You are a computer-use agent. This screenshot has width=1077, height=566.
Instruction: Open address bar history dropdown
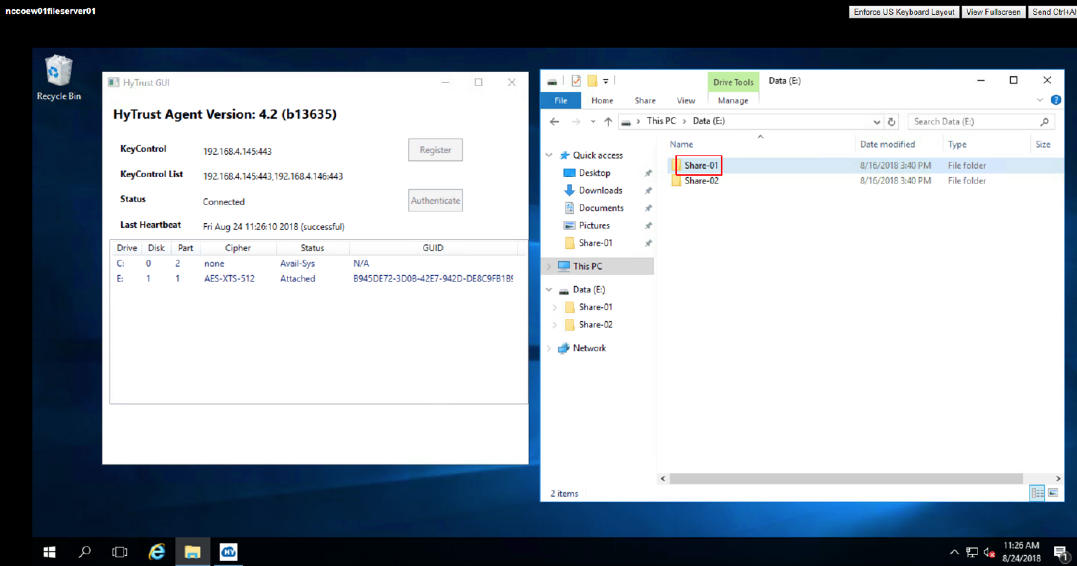(x=877, y=122)
